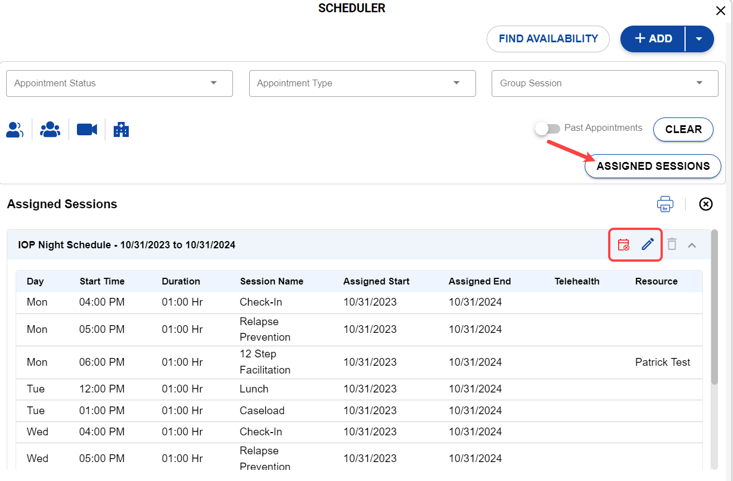This screenshot has width=733, height=481.
Task: Open the Appointment Type dropdown
Action: [362, 84]
